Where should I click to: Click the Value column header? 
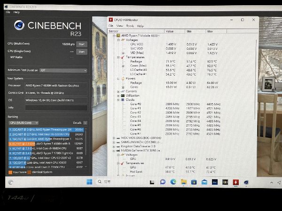tap(174, 31)
